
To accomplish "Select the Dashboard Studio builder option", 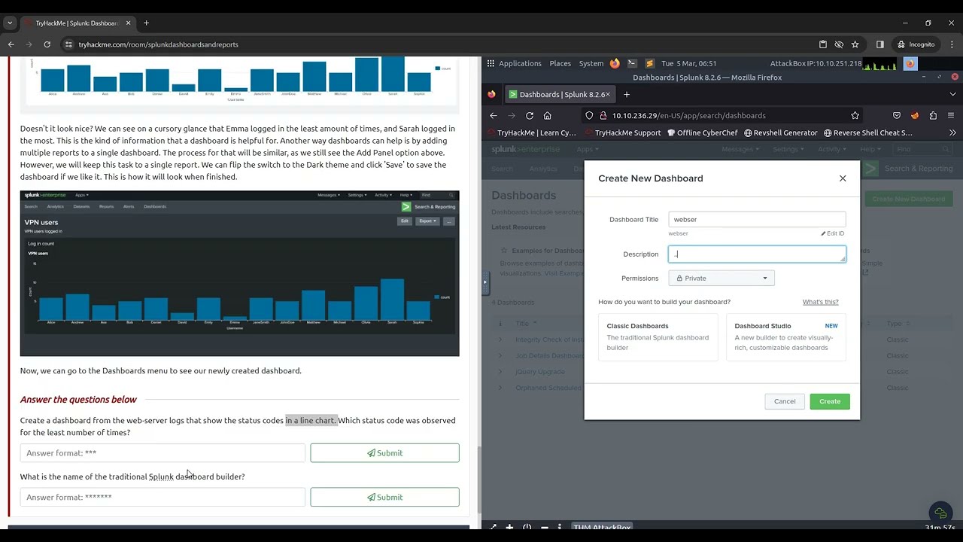I will pos(786,337).
